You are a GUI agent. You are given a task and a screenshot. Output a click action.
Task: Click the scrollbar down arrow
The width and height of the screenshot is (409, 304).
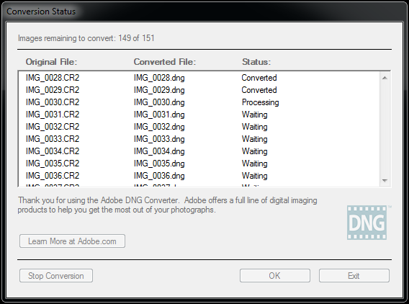click(x=385, y=181)
